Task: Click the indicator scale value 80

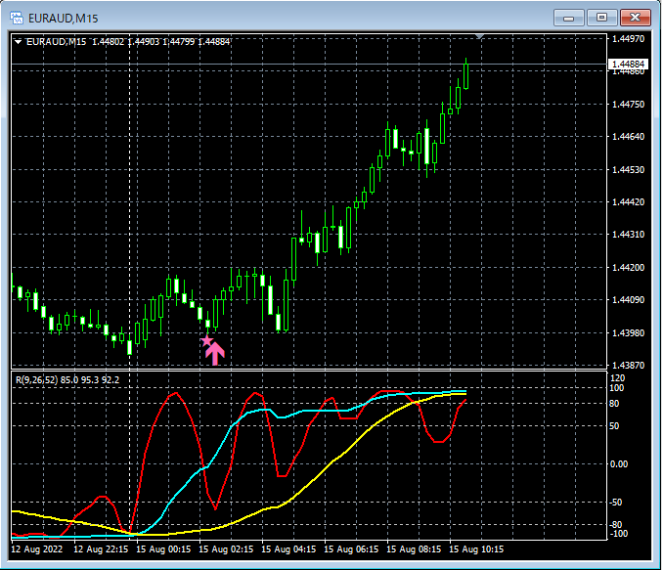Action: (x=614, y=404)
